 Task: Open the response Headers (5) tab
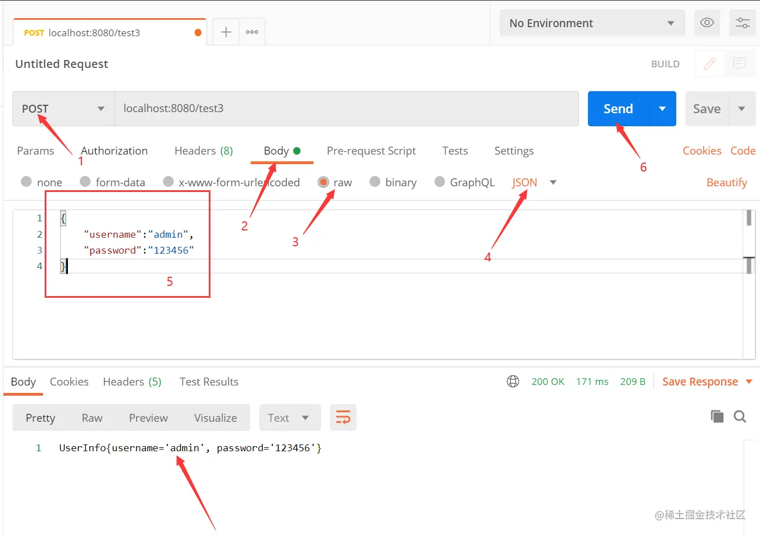pos(132,382)
